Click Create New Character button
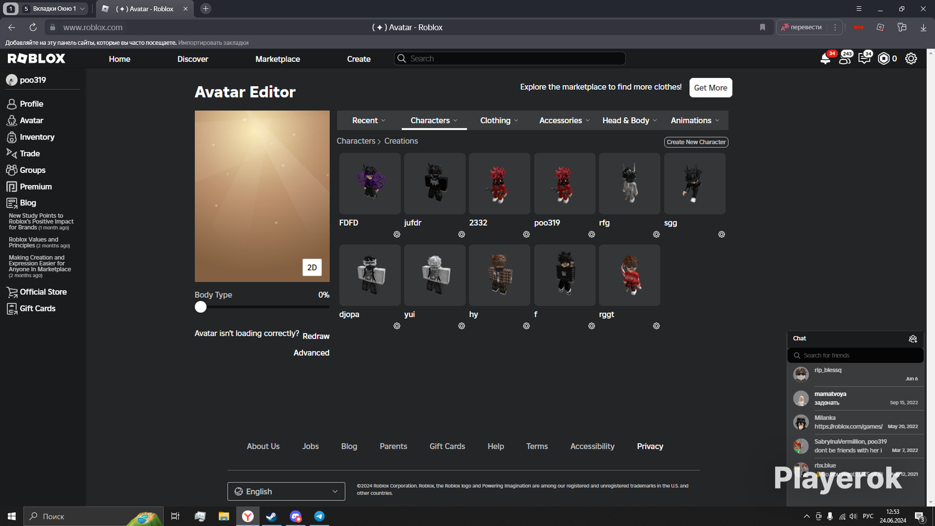935x526 pixels. coord(696,142)
